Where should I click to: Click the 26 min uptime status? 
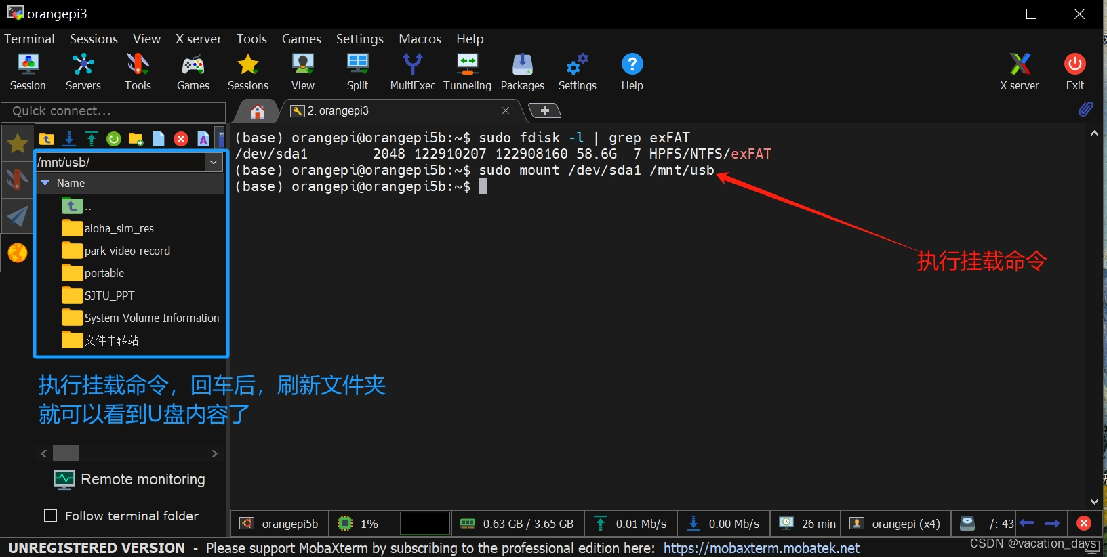[807, 524]
